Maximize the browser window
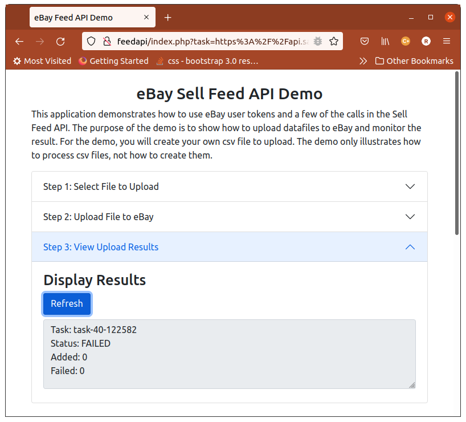This screenshot has width=466, height=422. tap(430, 17)
